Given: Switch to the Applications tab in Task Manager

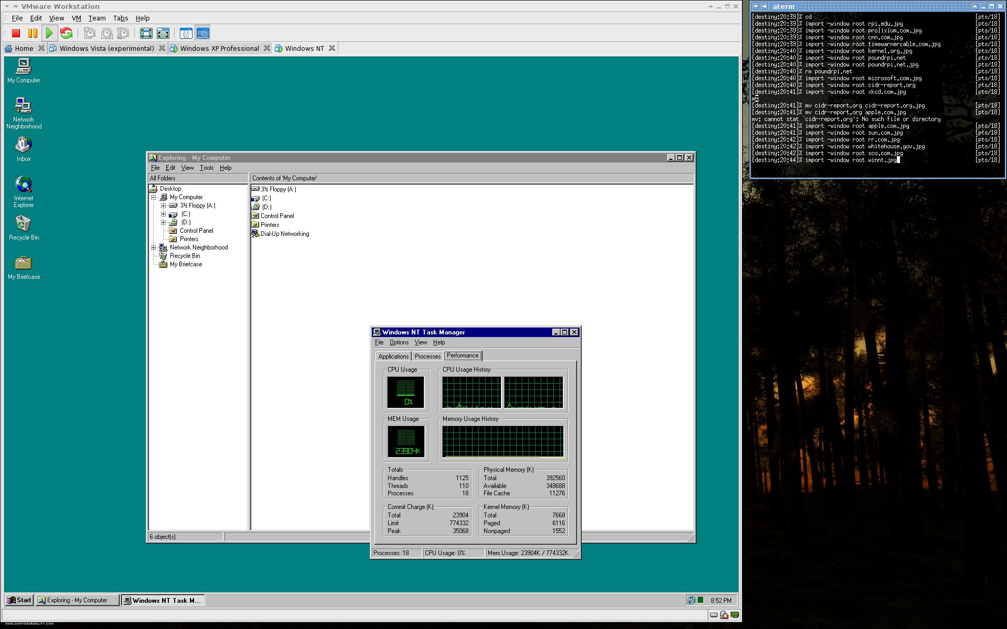Looking at the screenshot, I should click(x=393, y=356).
